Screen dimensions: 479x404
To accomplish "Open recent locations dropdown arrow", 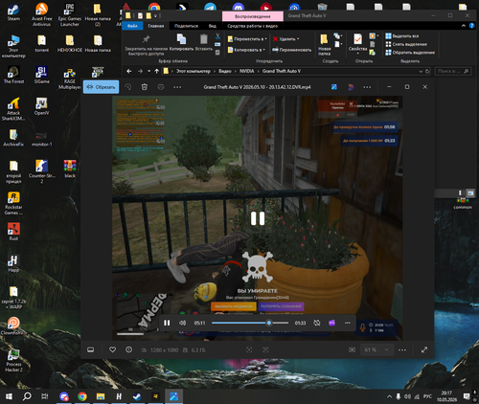I will [x=148, y=71].
